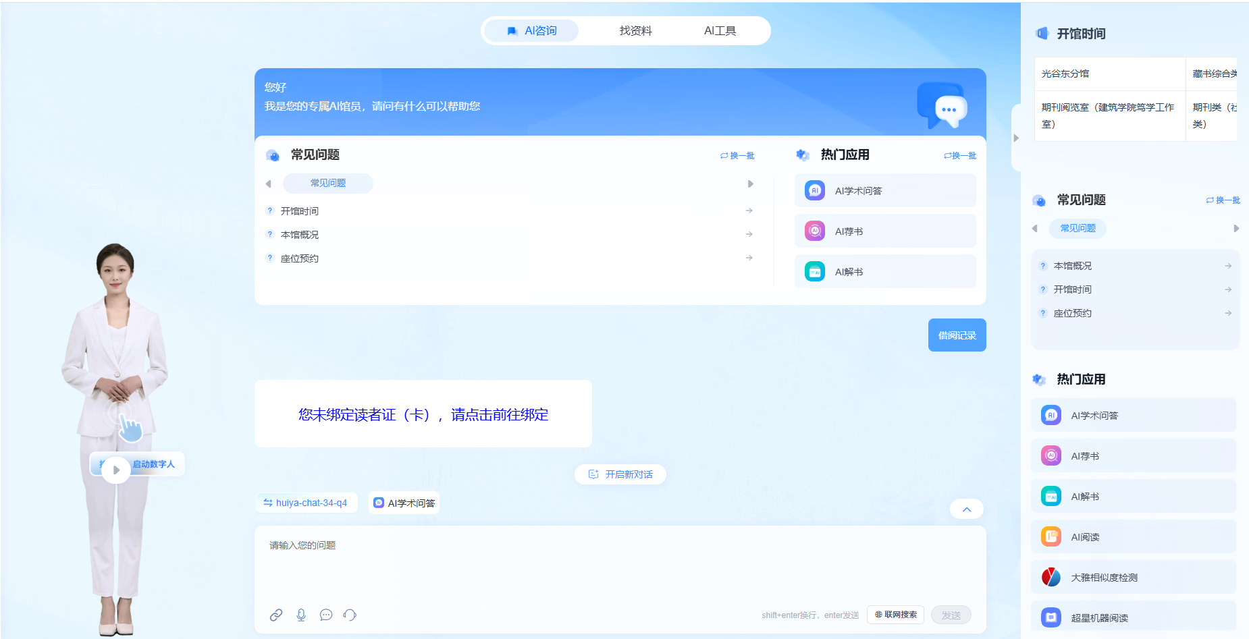
Task: Select the 常见问题 category pill in center panel
Action: 328,184
